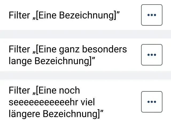Select the 'Eine ganz besonders lange Bezeichnung' label

point(68,55)
